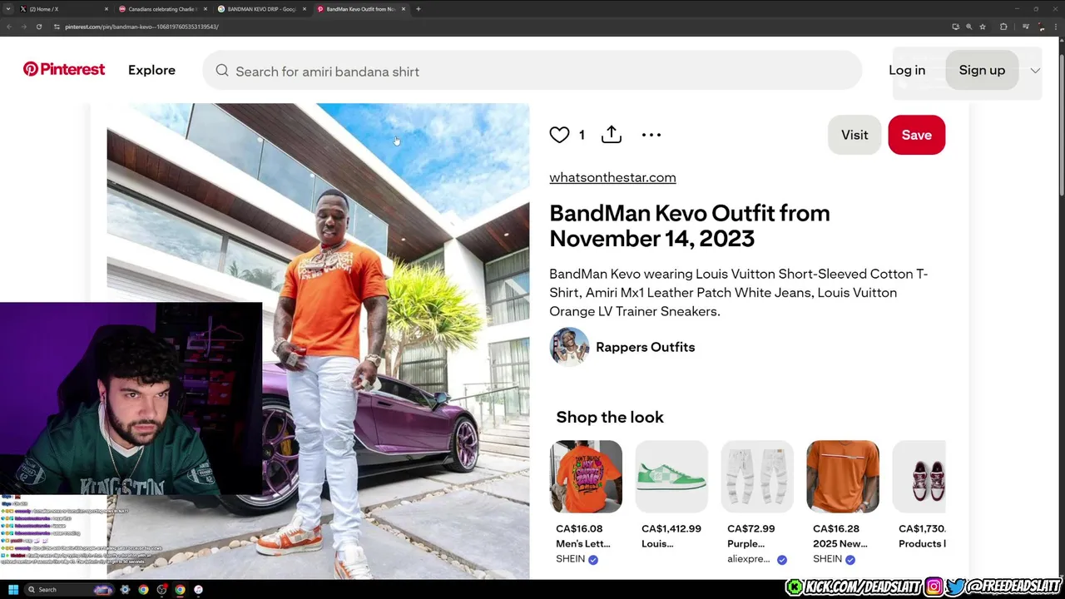This screenshot has height=599, width=1065.
Task: Click the red Save button
Action: pyautogui.click(x=916, y=135)
